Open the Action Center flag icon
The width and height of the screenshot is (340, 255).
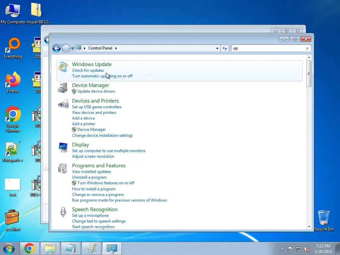coord(290,249)
